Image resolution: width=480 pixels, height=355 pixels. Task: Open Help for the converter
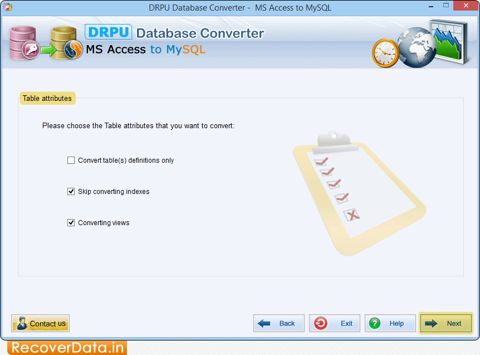[x=390, y=323]
